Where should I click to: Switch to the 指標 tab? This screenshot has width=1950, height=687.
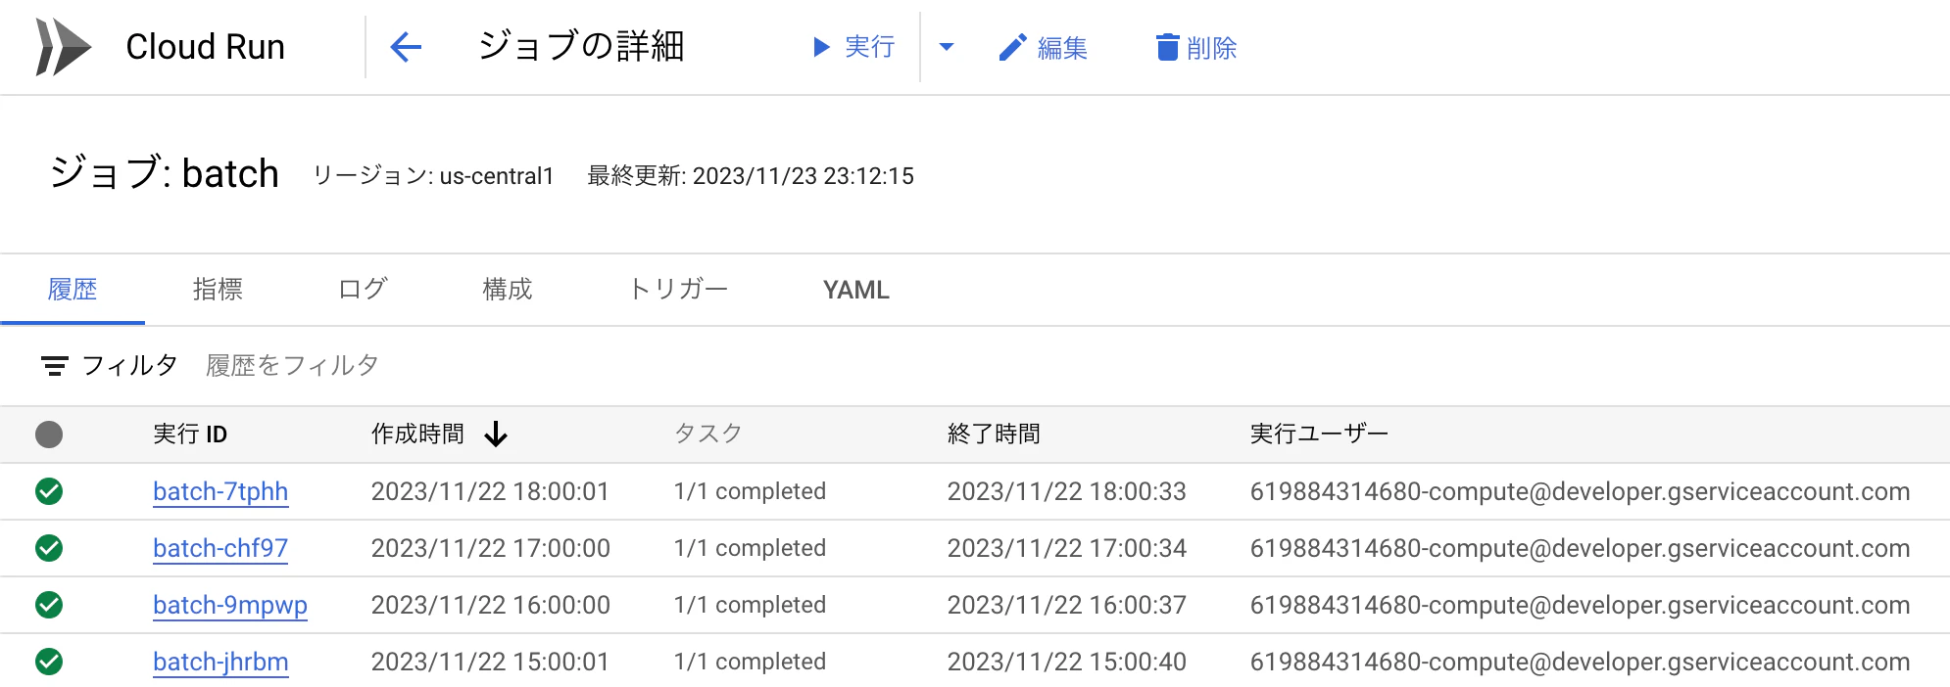click(x=218, y=290)
